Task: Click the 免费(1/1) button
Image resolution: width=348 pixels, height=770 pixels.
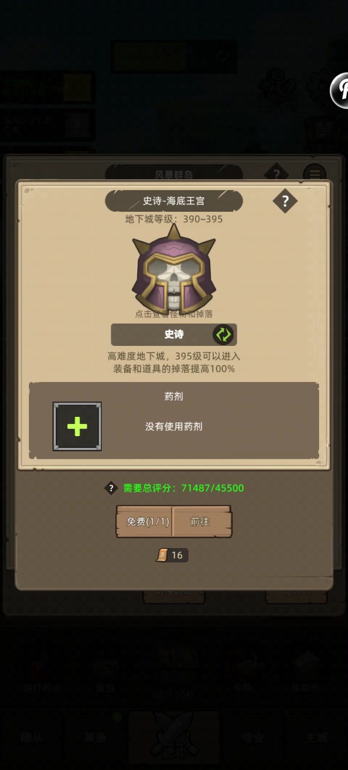Action: pyautogui.click(x=144, y=522)
